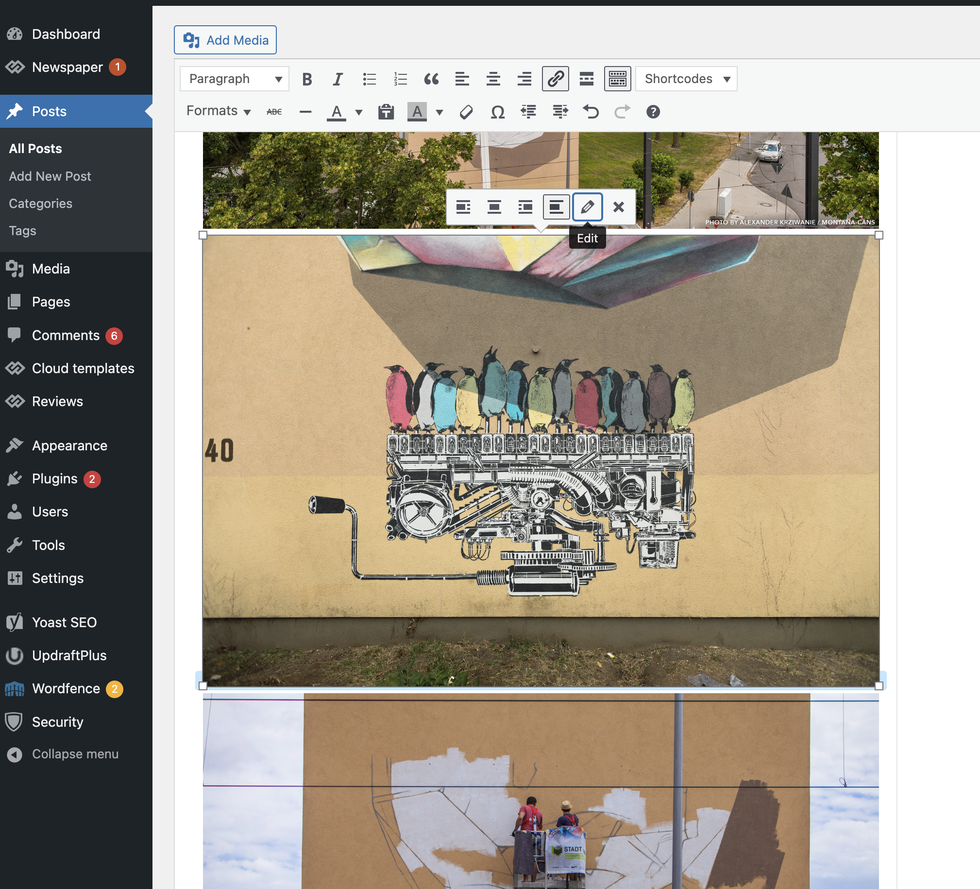Open the Dashboard menu
The width and height of the screenshot is (980, 889).
76,34
